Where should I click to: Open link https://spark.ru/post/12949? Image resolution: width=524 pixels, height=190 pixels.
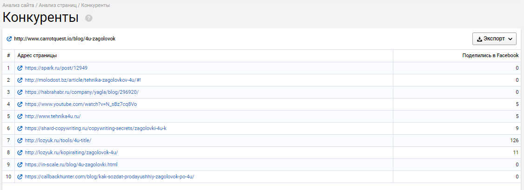pos(56,68)
